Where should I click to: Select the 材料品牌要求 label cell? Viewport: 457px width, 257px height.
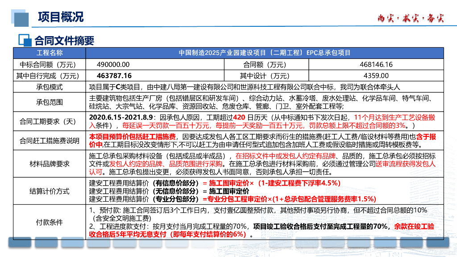click(50, 164)
